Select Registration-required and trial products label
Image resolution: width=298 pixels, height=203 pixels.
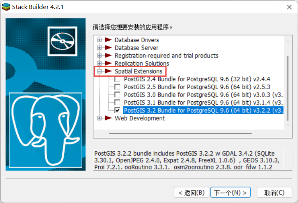pos(167,56)
